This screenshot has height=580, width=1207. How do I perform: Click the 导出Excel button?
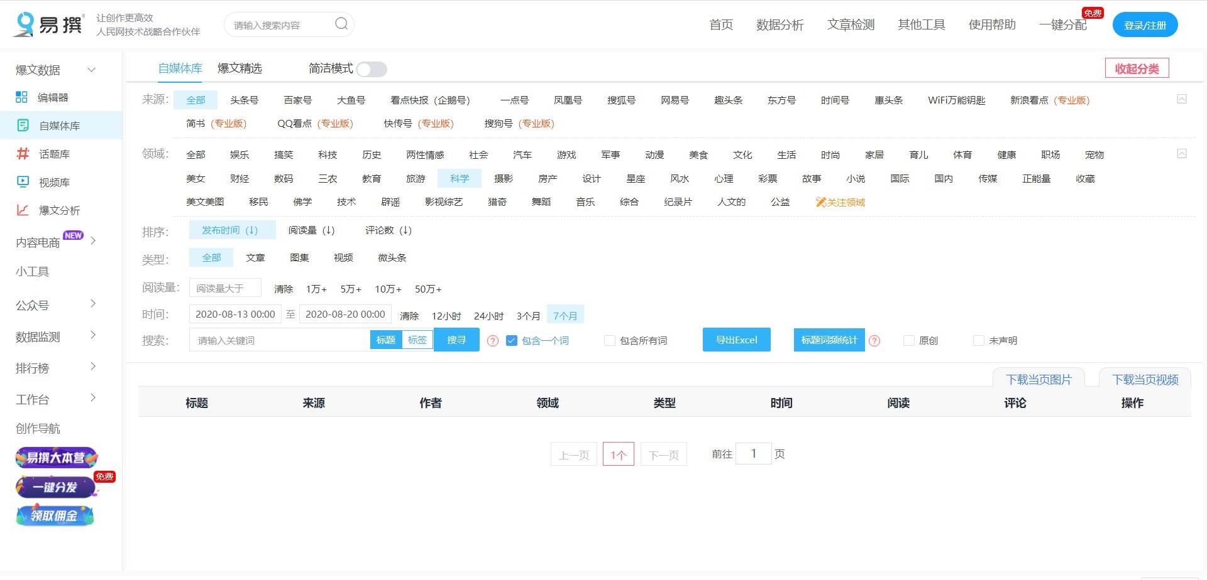[736, 340]
